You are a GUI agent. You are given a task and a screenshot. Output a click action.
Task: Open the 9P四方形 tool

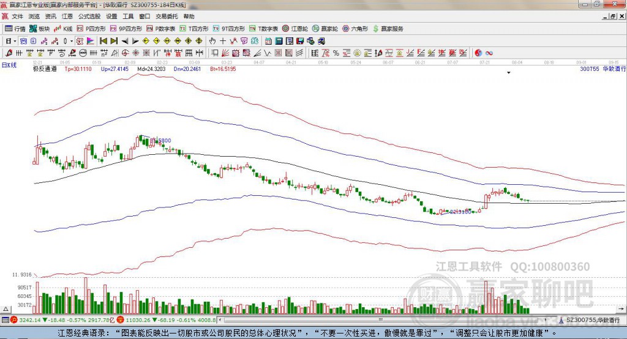click(x=126, y=29)
